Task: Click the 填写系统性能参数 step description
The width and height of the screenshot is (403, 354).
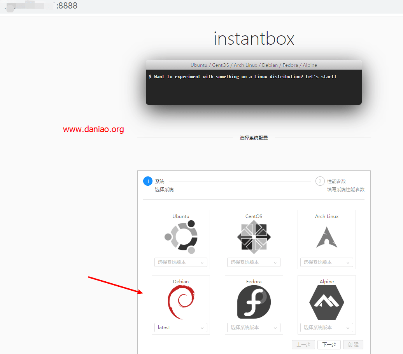Action: click(346, 190)
